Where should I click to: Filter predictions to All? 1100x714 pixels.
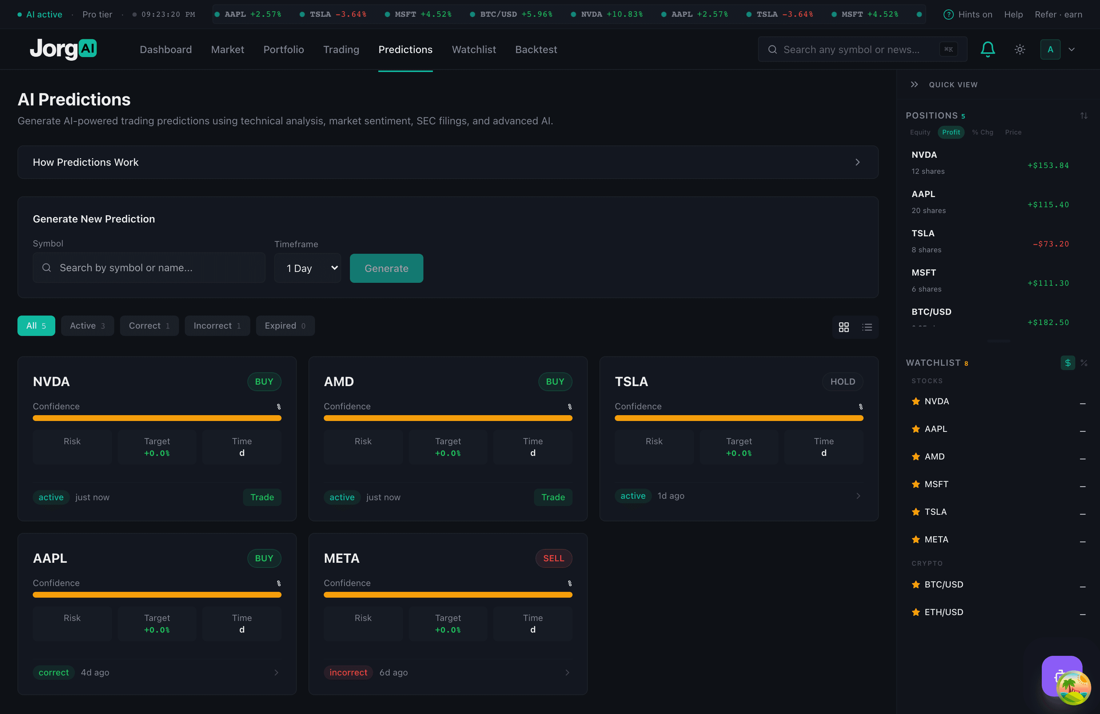[36, 326]
